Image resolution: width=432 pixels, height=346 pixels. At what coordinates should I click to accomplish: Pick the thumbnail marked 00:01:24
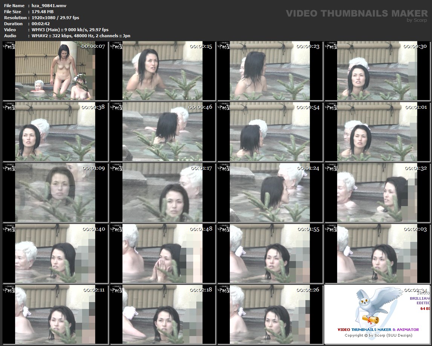[x=270, y=193]
